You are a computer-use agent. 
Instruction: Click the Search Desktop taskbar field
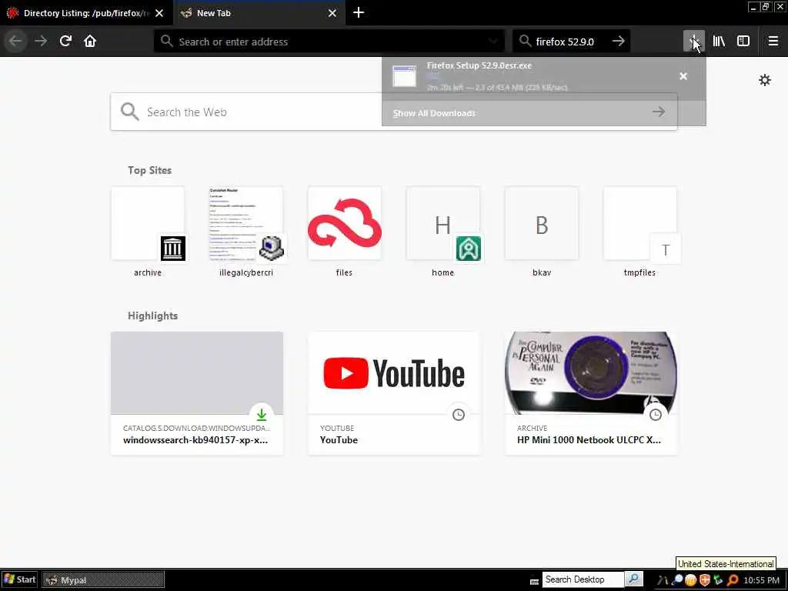[x=583, y=579]
